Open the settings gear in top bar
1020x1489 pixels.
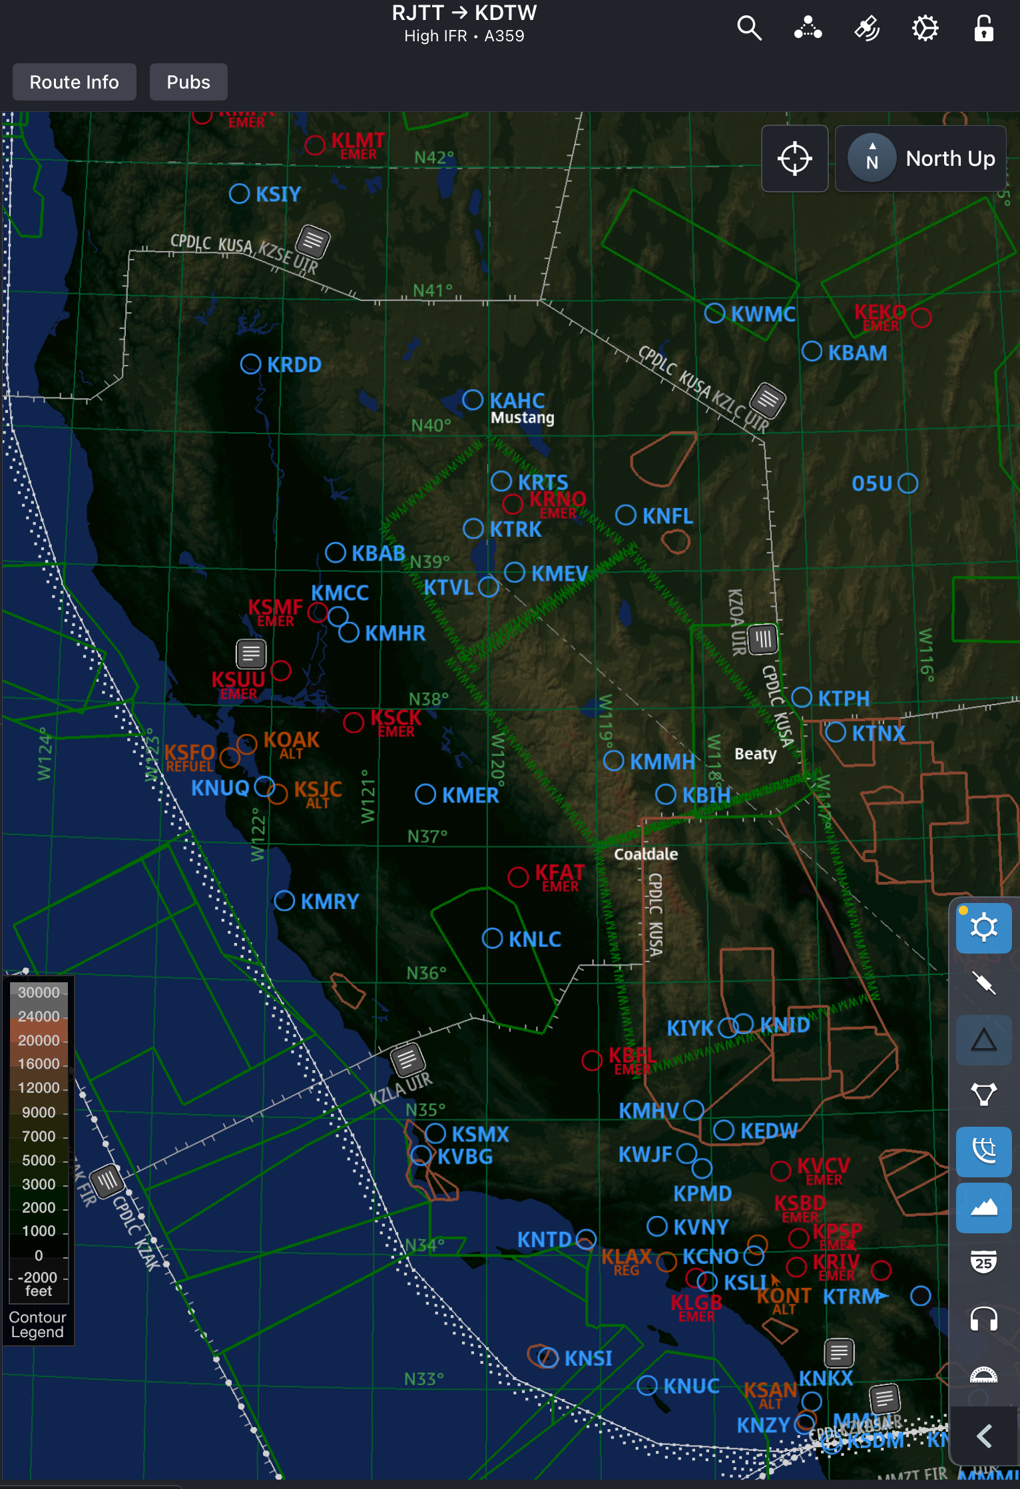click(925, 29)
